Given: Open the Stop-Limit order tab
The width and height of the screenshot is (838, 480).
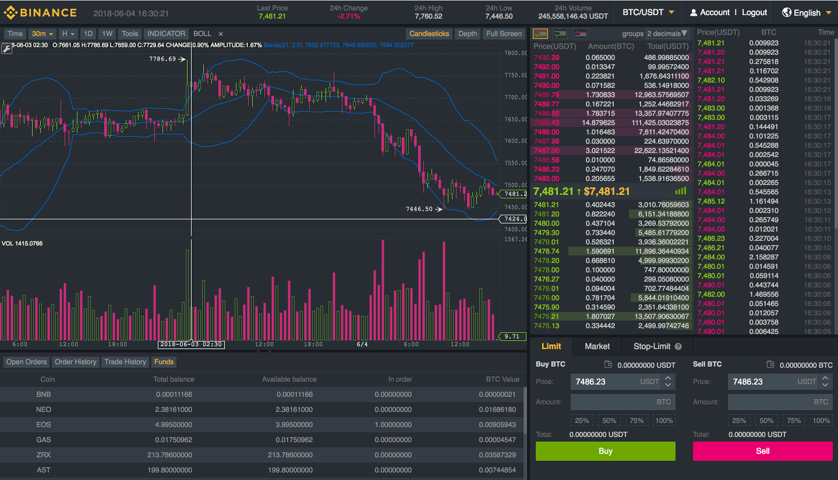Looking at the screenshot, I should pyautogui.click(x=652, y=346).
